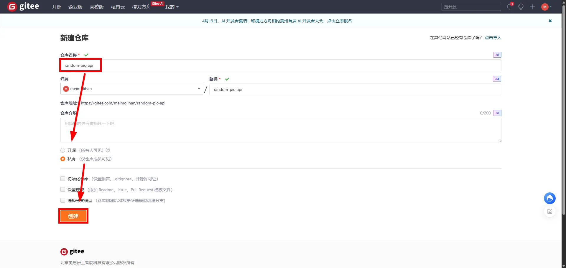The image size is (566, 268).
Task: Click the plus icon to create new
Action: click(x=532, y=7)
